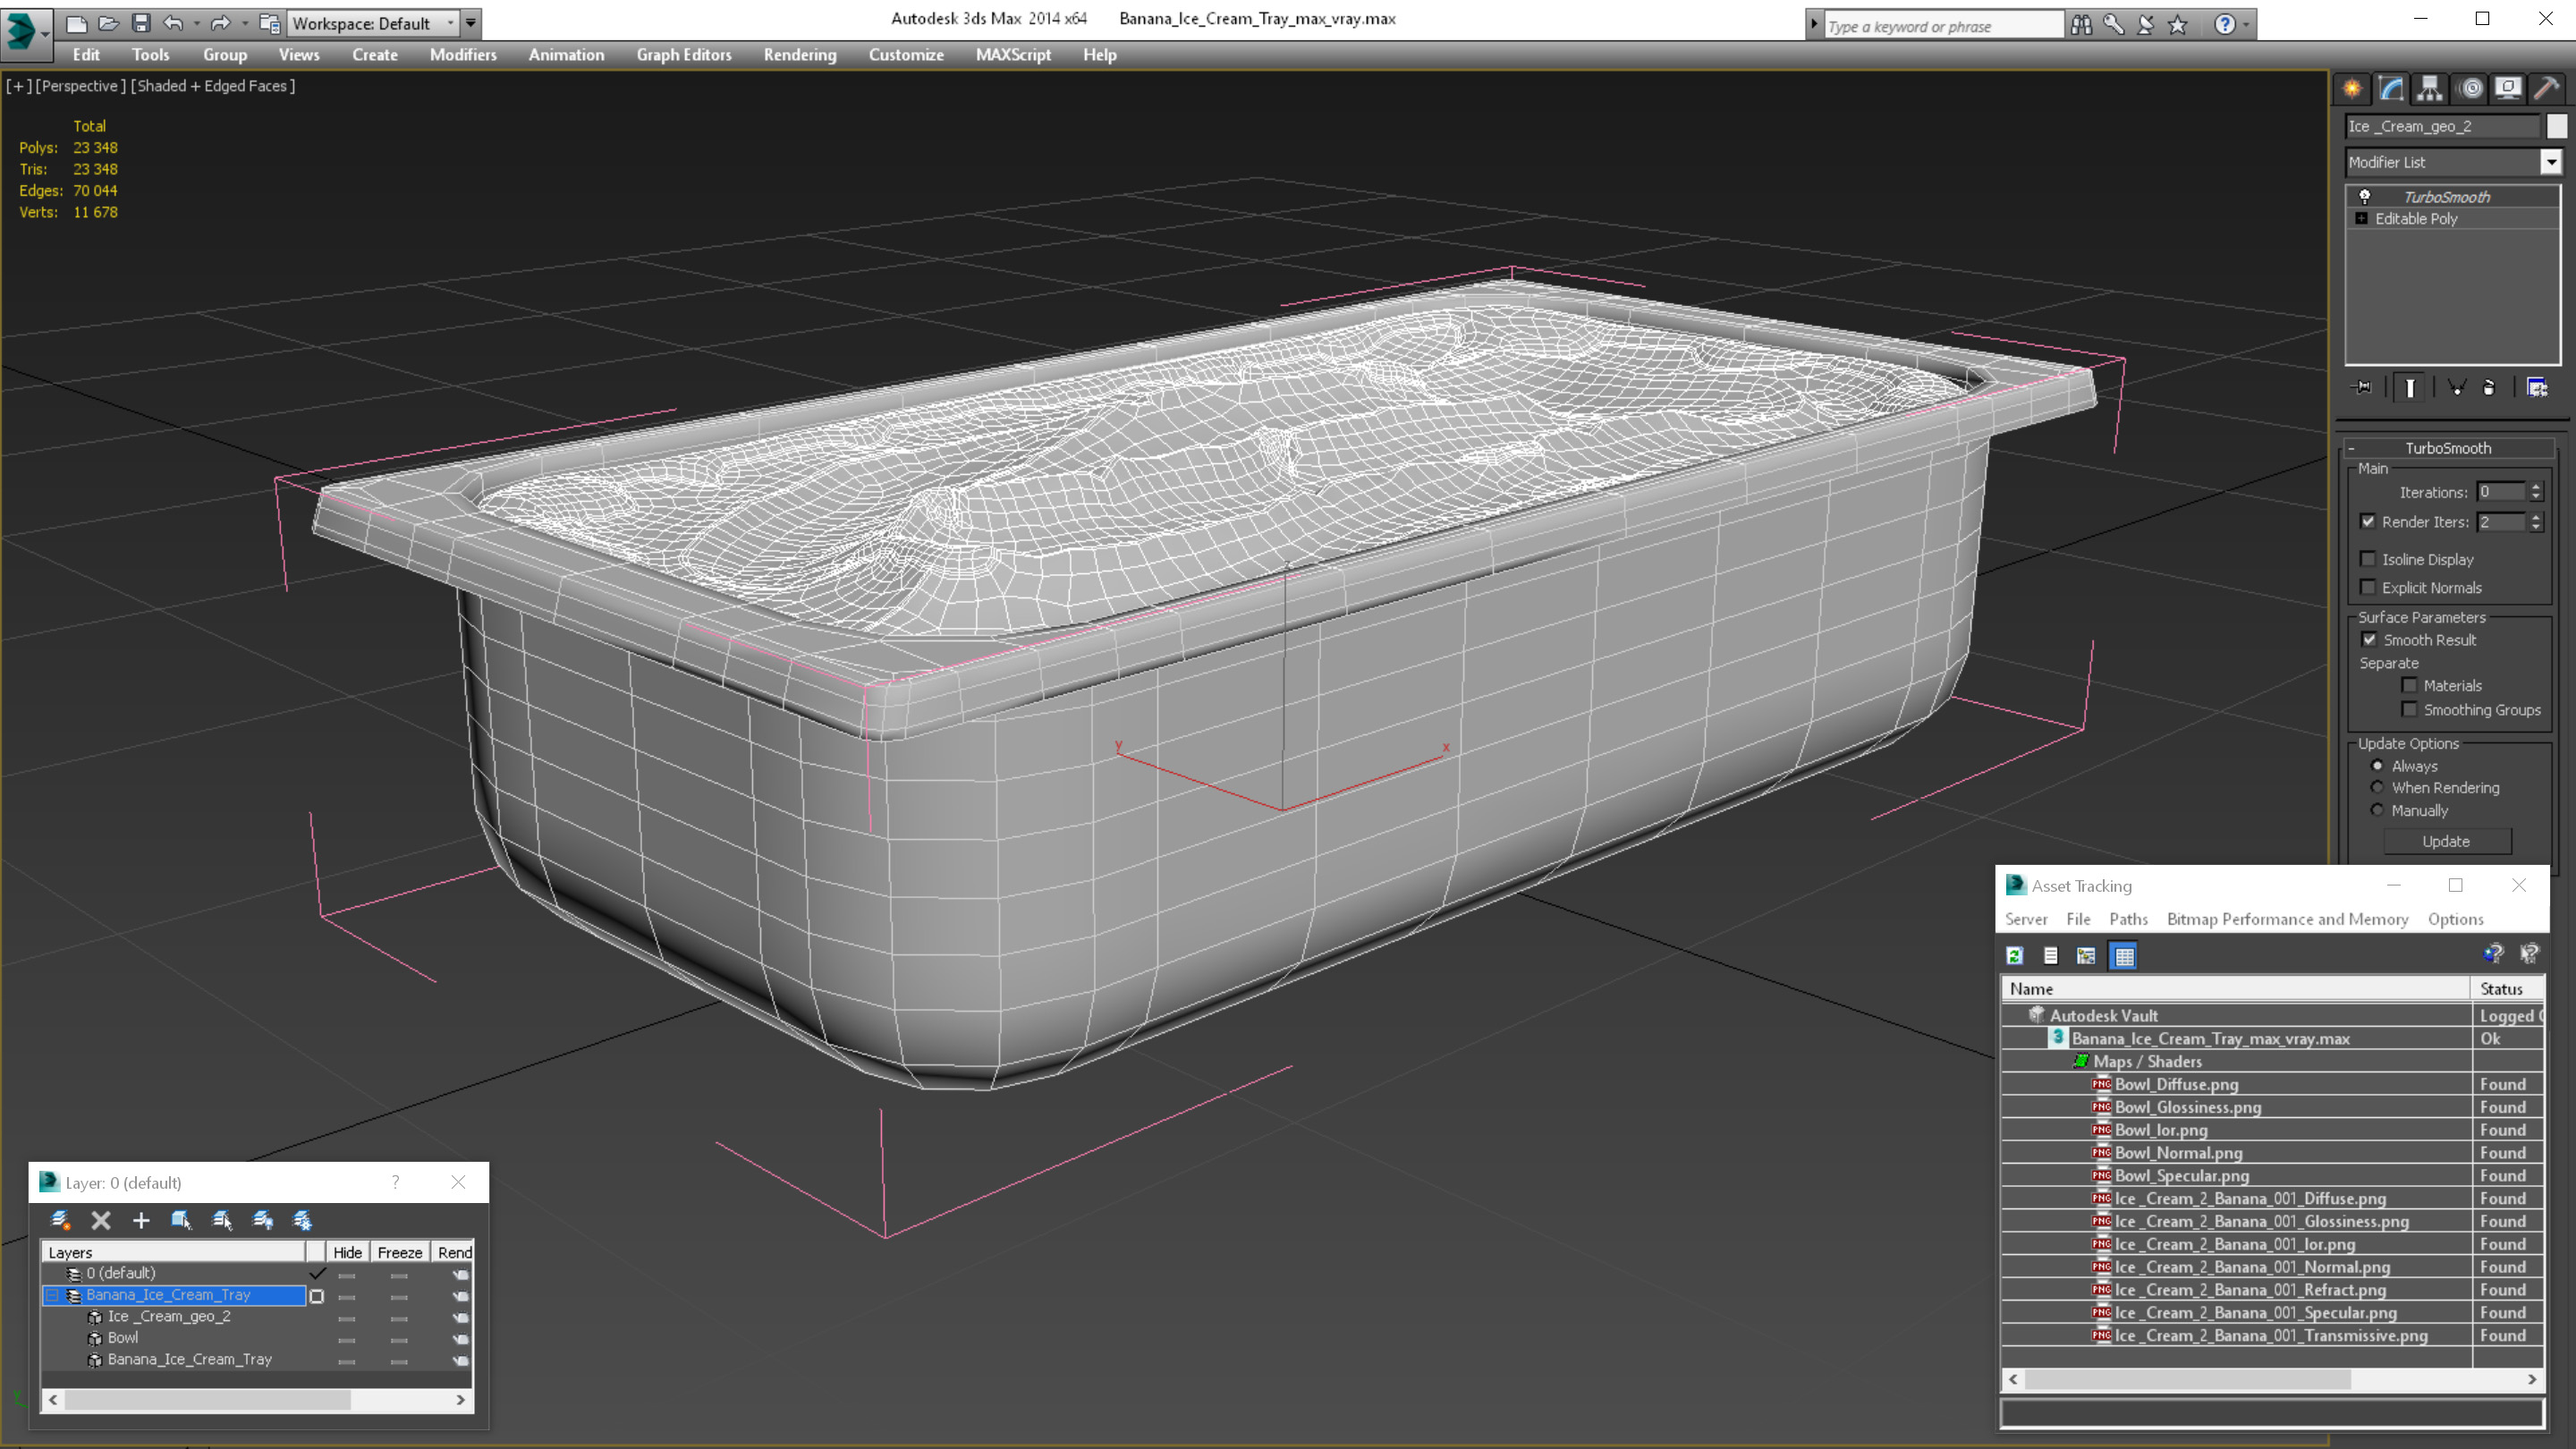Open Paths menu in Asset Tracking
The height and width of the screenshot is (1449, 2576).
pos(2128,919)
